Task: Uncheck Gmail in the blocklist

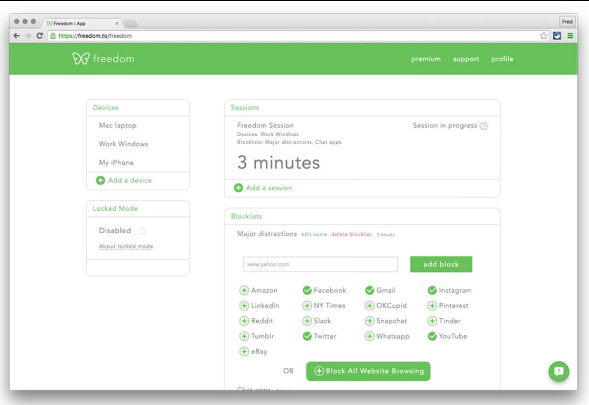Action: [x=369, y=291]
